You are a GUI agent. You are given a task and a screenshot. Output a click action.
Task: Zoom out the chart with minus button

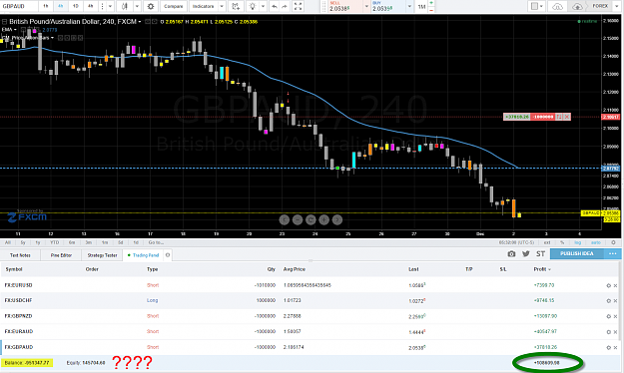pos(298,219)
